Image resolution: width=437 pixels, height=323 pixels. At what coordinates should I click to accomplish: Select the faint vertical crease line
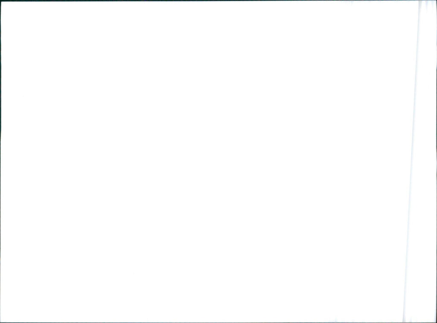pyautogui.click(x=412, y=161)
